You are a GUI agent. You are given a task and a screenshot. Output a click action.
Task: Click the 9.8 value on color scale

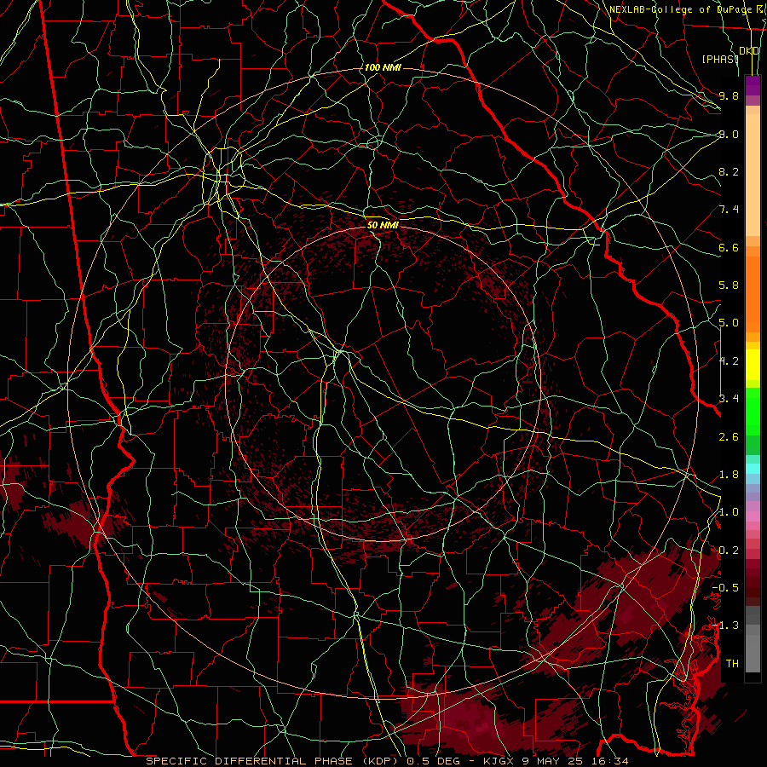tap(729, 95)
